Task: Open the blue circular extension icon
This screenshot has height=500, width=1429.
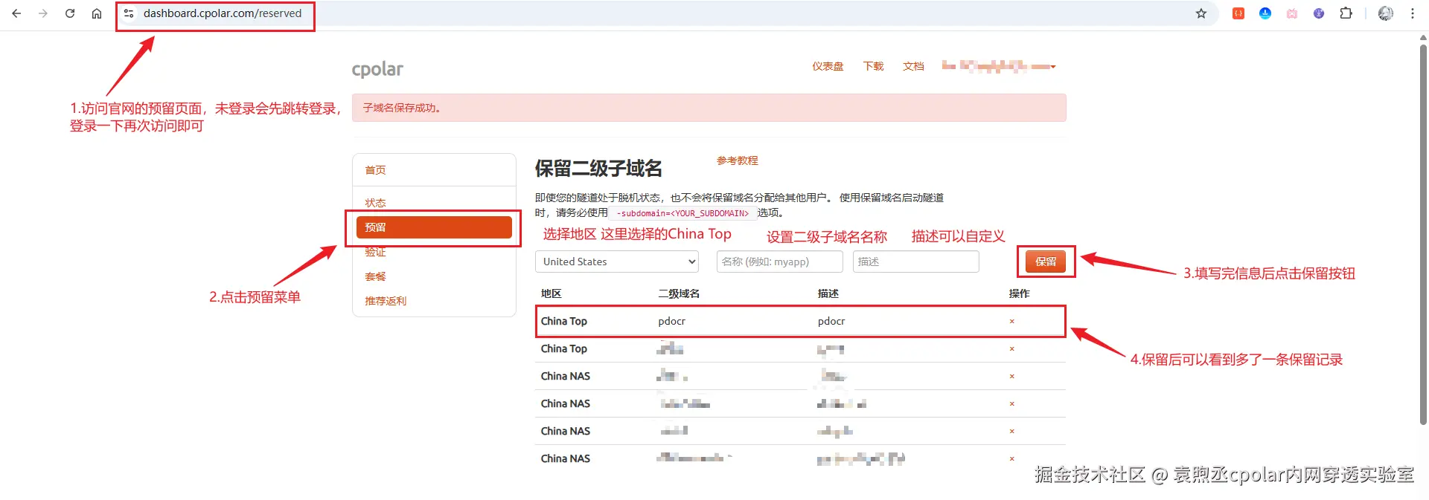Action: point(1265,13)
